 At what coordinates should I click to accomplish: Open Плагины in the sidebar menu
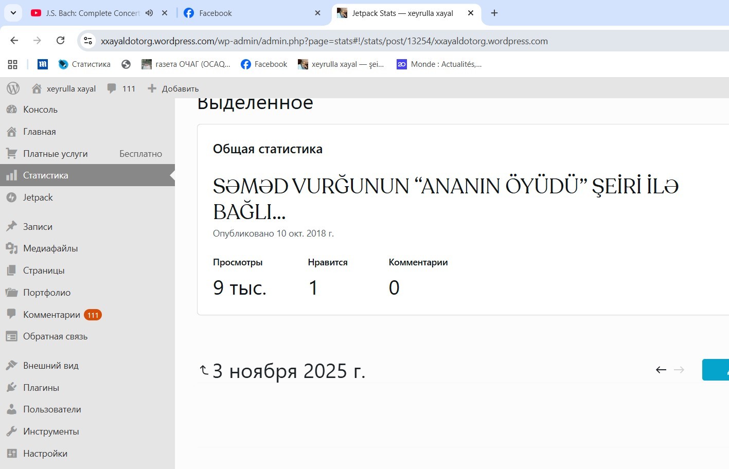41,388
